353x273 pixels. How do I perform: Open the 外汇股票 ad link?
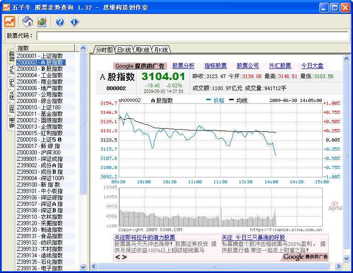280,66
